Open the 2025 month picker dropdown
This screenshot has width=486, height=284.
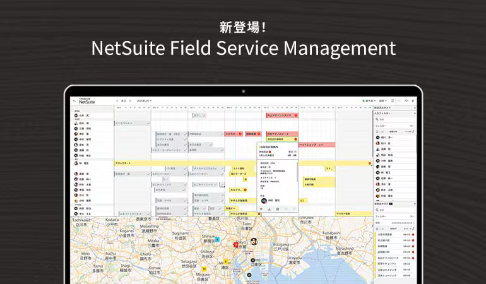144,101
